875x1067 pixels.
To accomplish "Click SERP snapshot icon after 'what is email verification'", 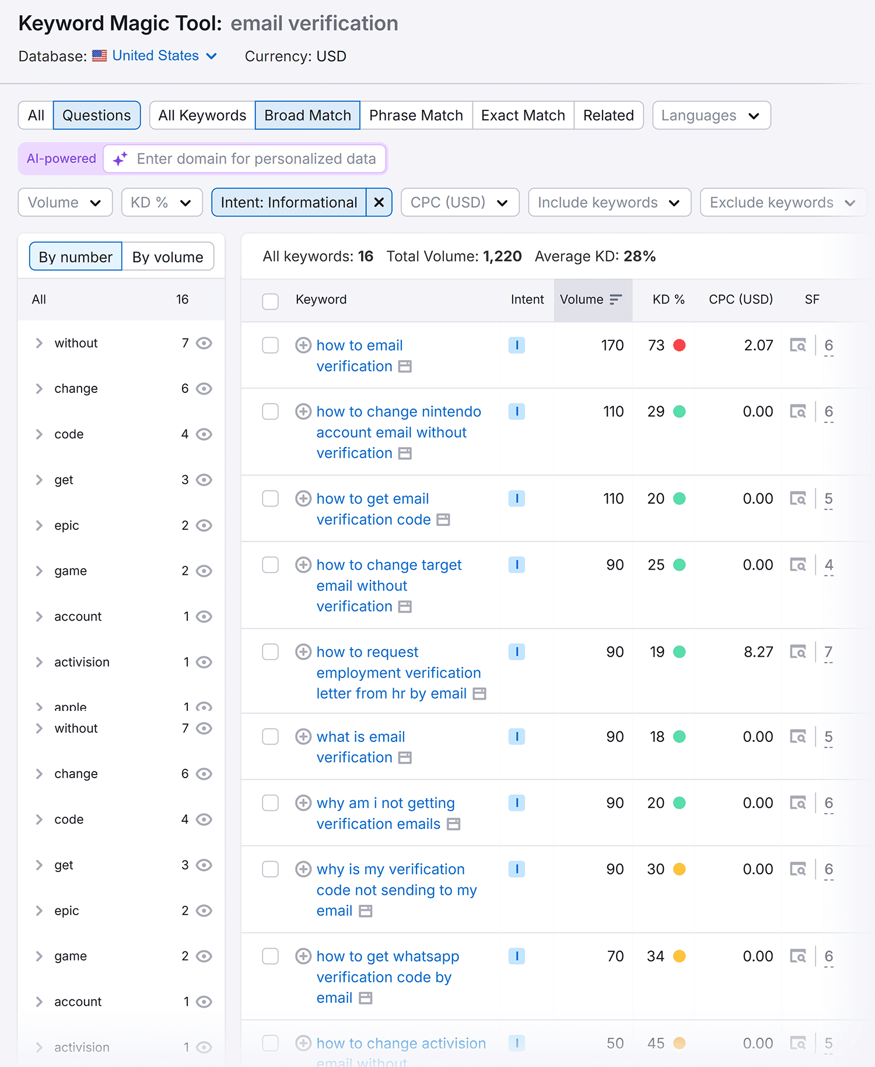I will point(405,758).
